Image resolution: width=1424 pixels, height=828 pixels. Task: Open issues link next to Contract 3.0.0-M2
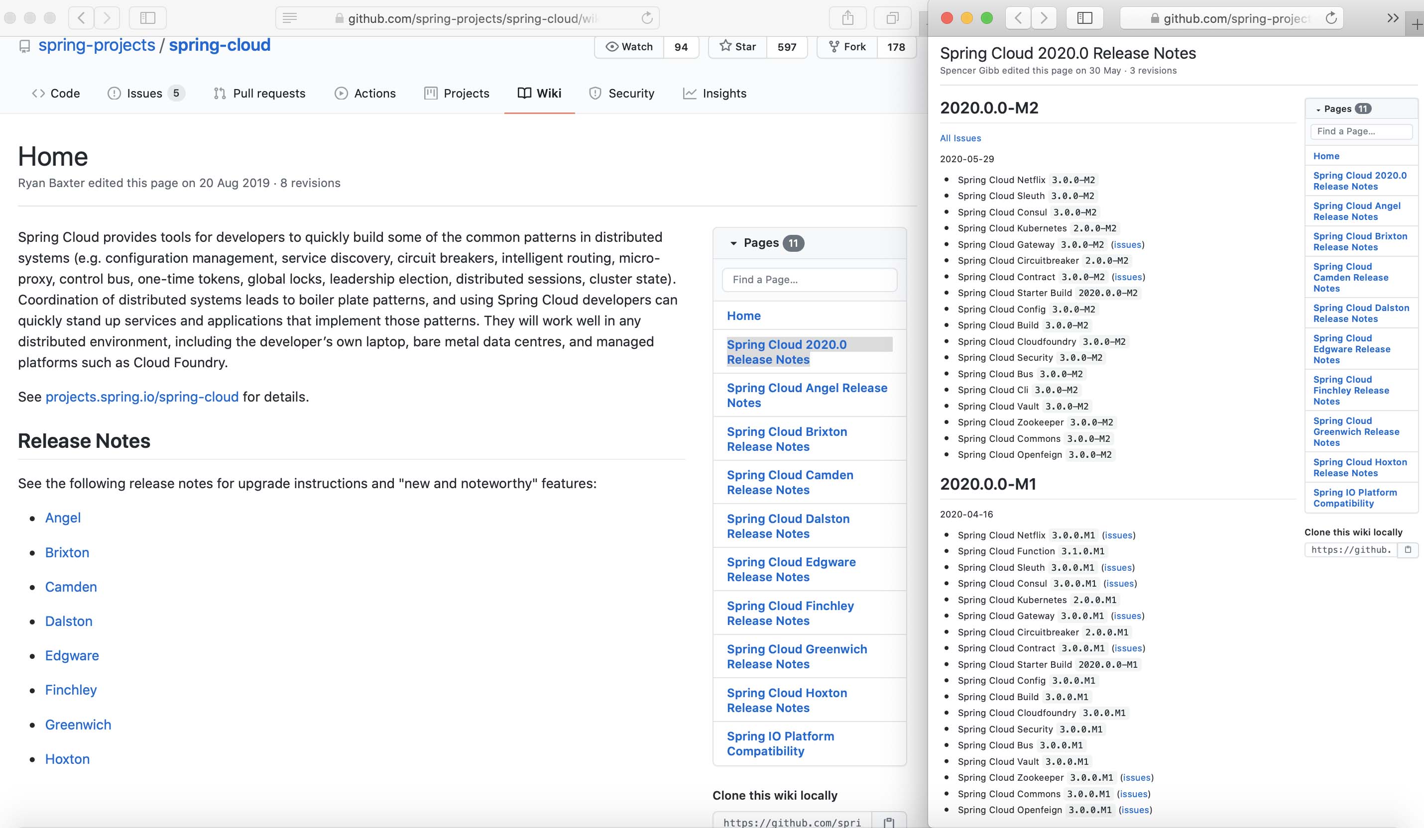(x=1128, y=277)
